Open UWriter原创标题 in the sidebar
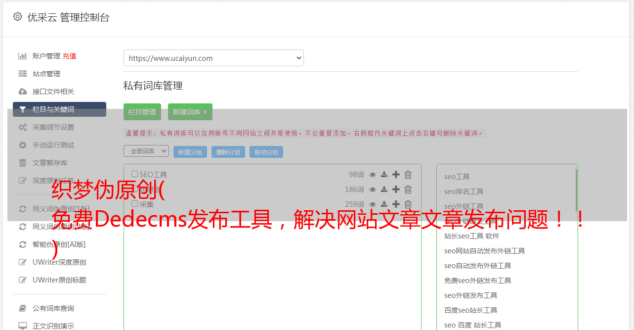634x330 pixels. (x=59, y=280)
